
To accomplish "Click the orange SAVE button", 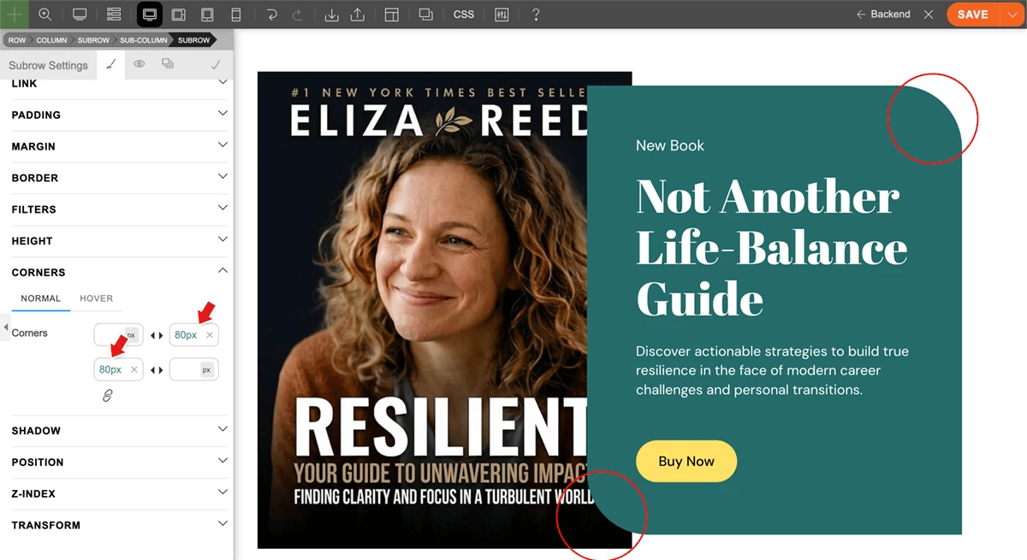I will click(972, 15).
